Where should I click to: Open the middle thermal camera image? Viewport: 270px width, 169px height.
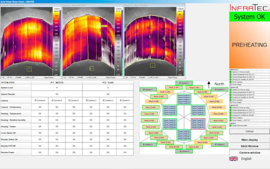[x=89, y=42]
